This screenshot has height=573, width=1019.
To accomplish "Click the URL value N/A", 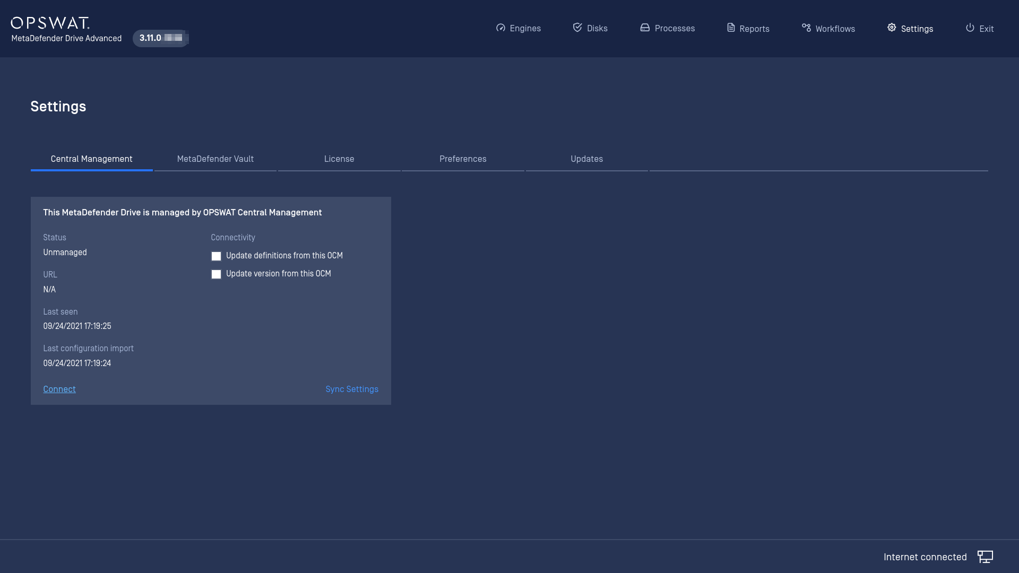I will click(x=49, y=290).
